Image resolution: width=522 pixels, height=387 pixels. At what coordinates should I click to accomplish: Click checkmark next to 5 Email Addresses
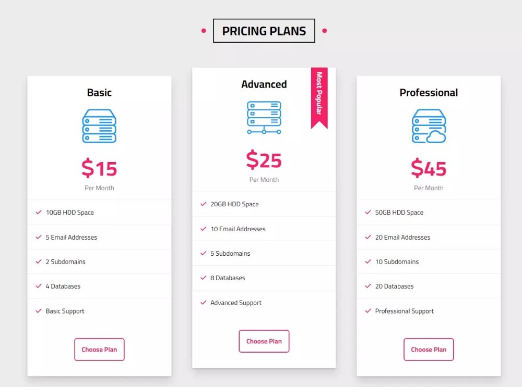coord(39,237)
